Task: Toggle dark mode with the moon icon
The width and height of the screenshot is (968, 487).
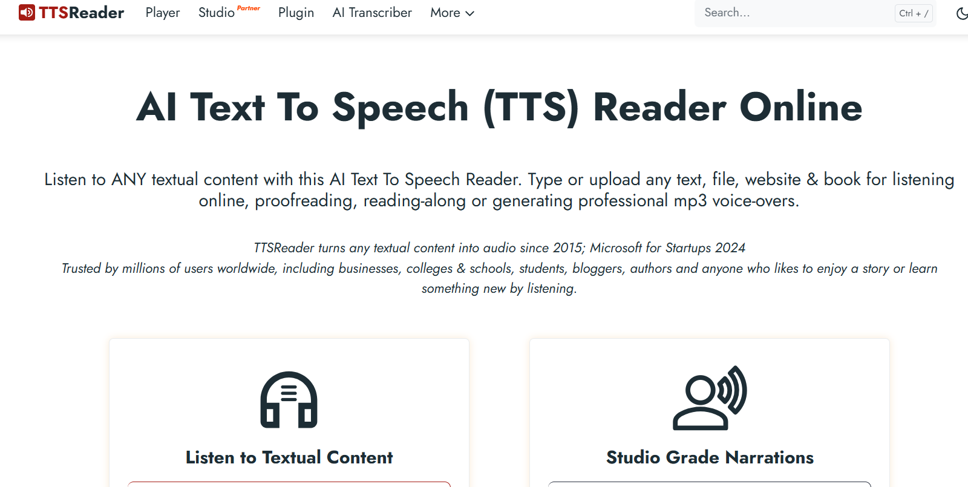Action: coord(962,13)
